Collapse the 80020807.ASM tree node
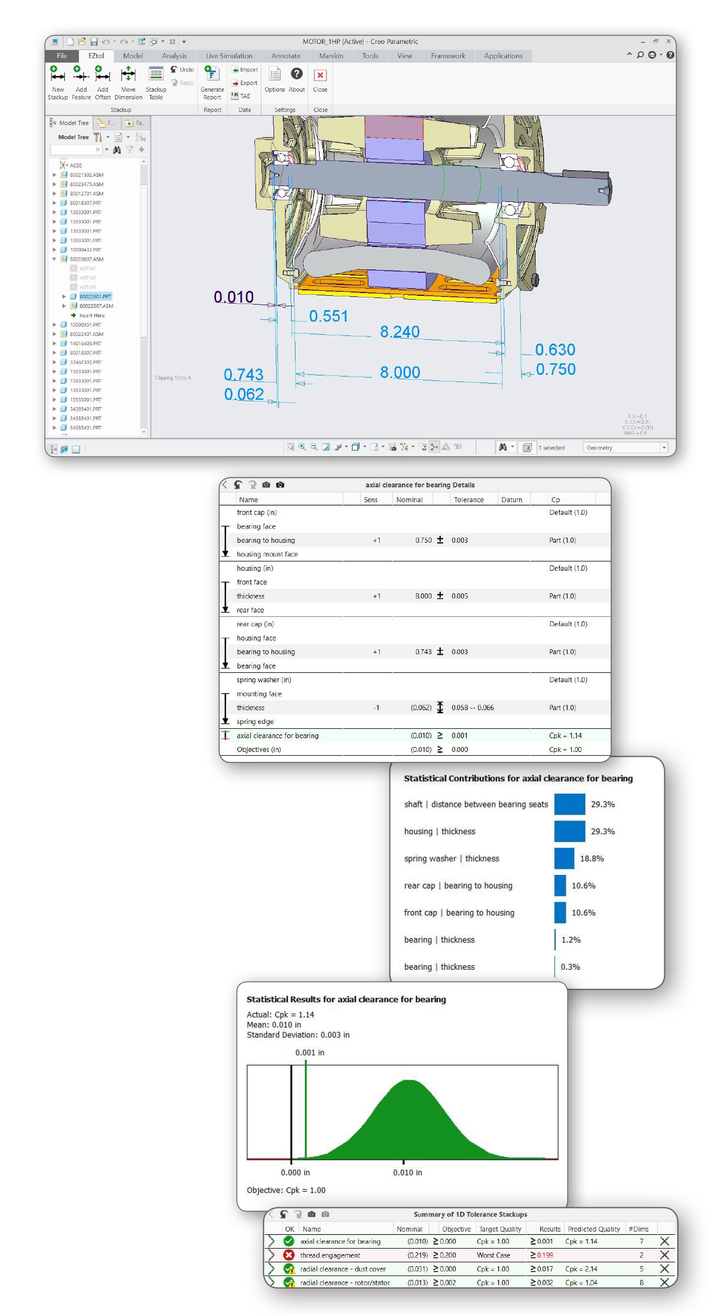This screenshot has height=1315, width=717. [x=54, y=259]
